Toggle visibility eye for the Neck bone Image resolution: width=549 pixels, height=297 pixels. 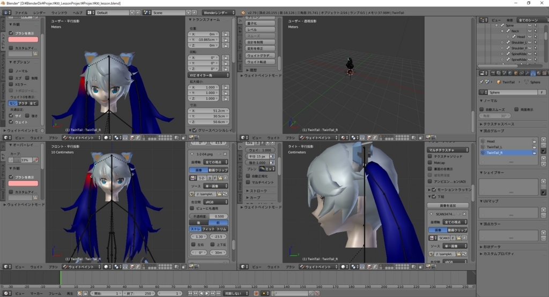click(x=530, y=31)
